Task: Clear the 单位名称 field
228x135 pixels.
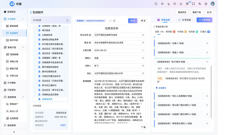Action: [x=143, y=35]
